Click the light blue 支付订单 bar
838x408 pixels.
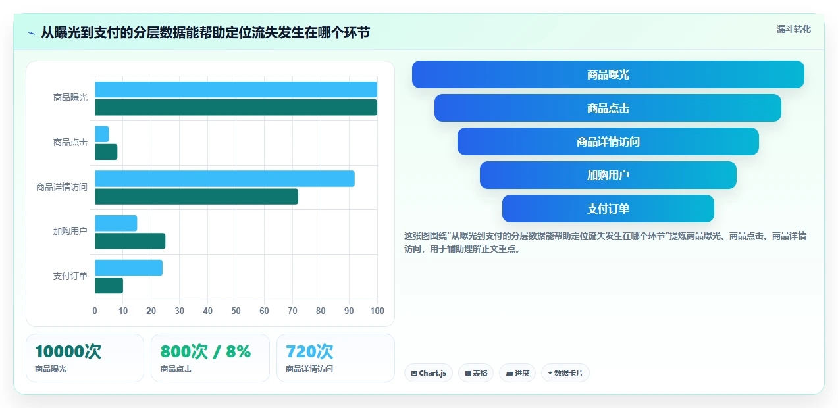128,268
